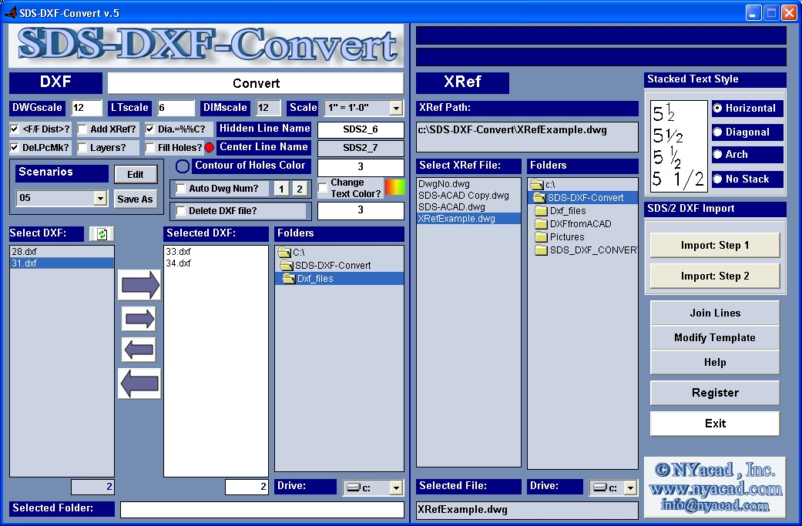Image resolution: width=802 pixels, height=526 pixels.
Task: Click the refresh DXF list icon
Action: [x=102, y=234]
